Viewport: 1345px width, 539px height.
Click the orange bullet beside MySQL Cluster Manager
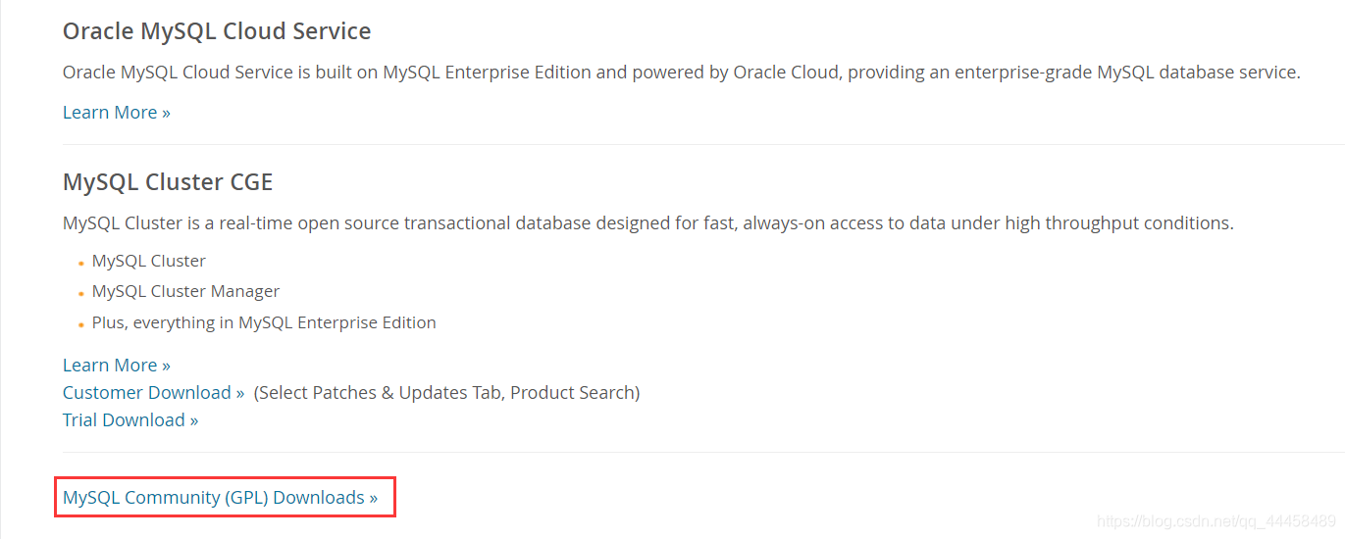pos(80,294)
